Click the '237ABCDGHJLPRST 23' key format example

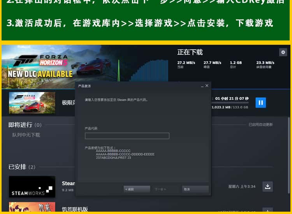(113, 158)
